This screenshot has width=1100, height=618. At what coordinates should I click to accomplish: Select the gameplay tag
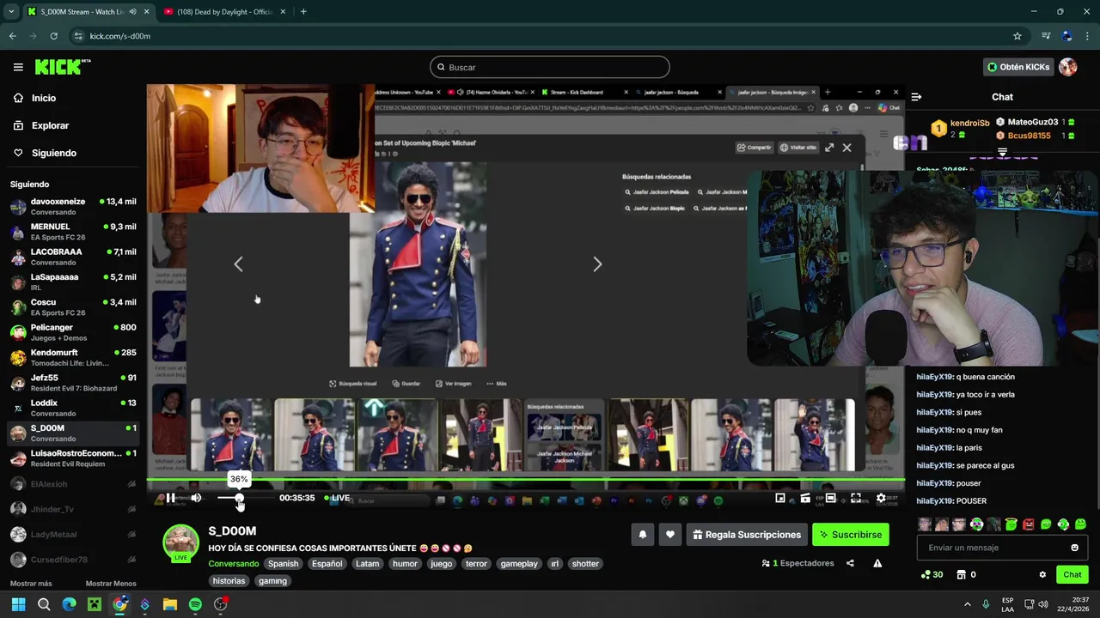(519, 564)
